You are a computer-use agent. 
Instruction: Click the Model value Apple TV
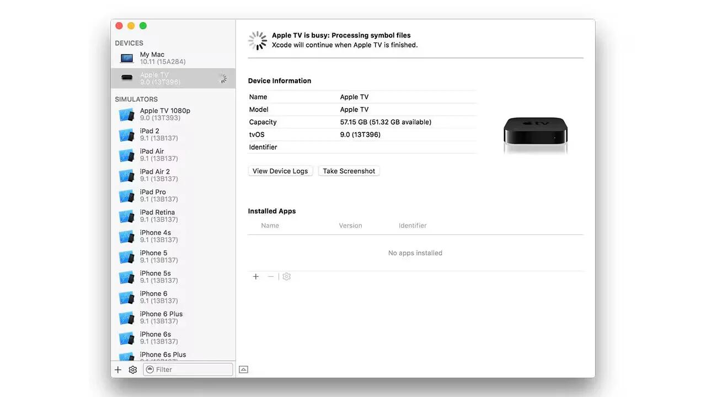coord(354,109)
